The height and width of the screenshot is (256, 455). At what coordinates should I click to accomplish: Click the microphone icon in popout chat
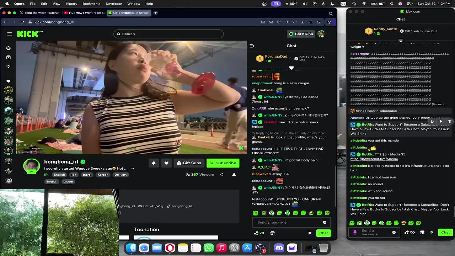click(355, 233)
